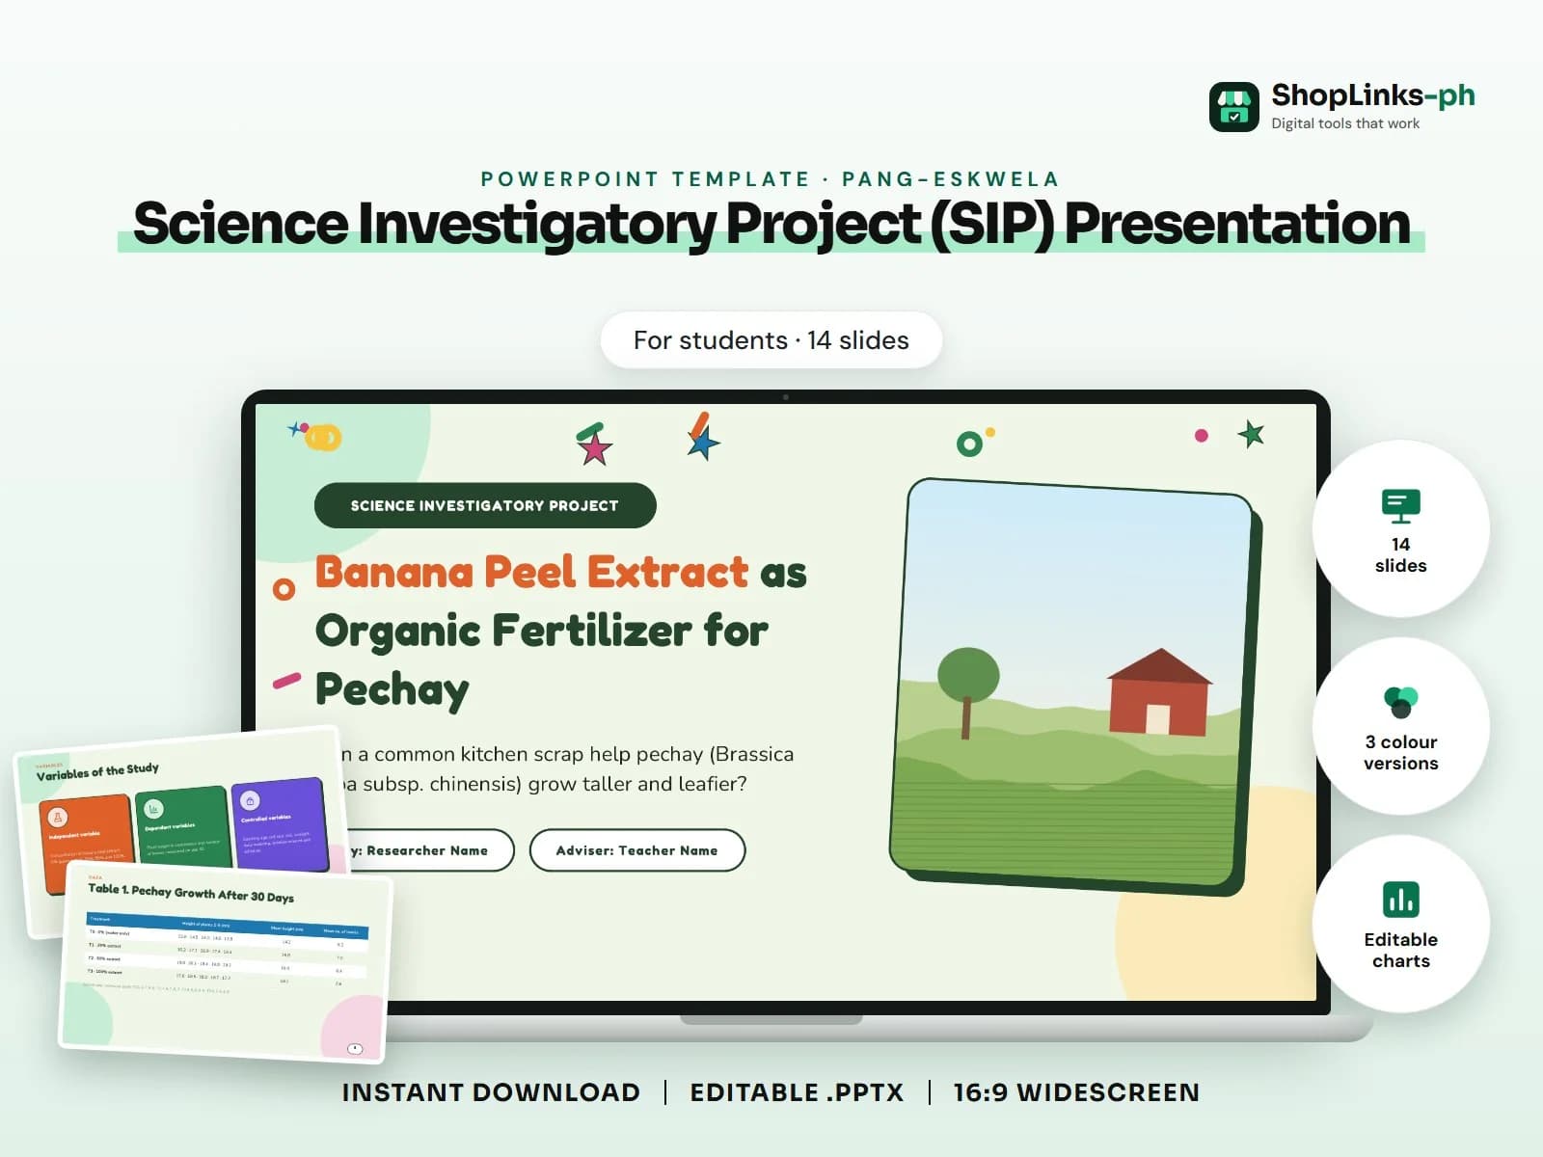The width and height of the screenshot is (1543, 1157).
Task: Click the 'Digital tools that work' tagline
Action: coord(1345,123)
